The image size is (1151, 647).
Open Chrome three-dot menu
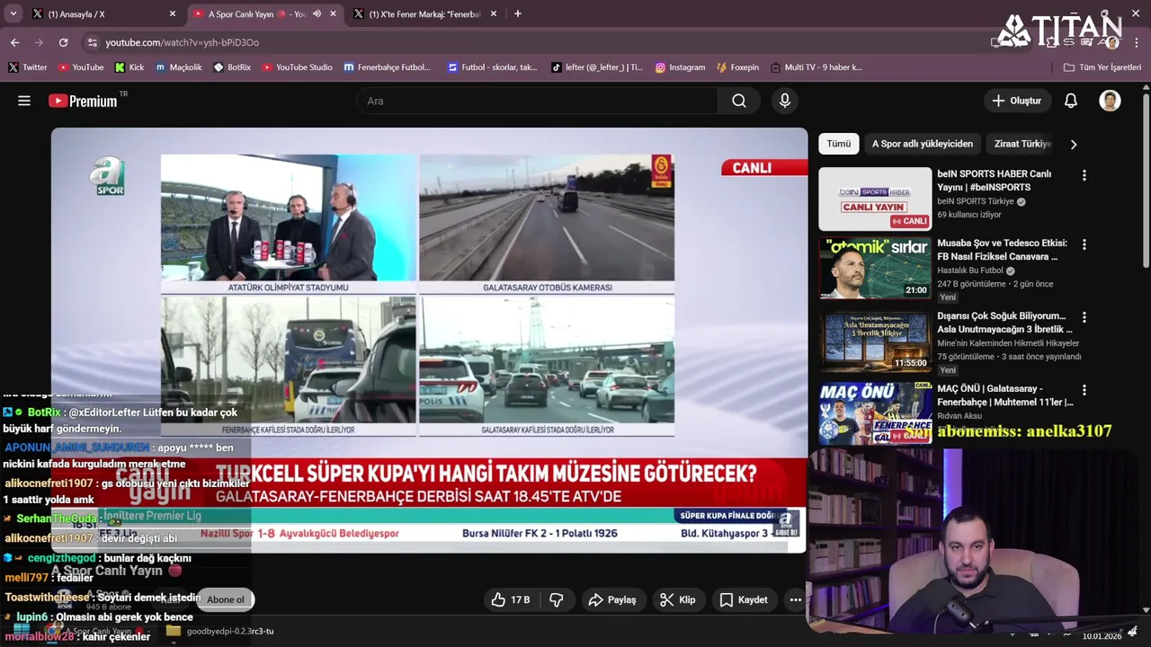1135,42
